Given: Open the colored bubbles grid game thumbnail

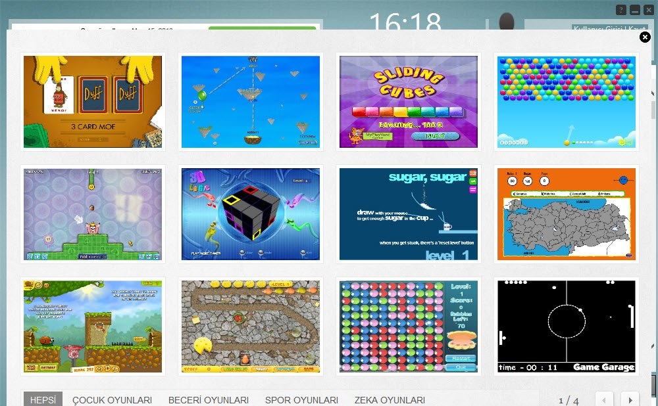Looking at the screenshot, I should [409, 327].
